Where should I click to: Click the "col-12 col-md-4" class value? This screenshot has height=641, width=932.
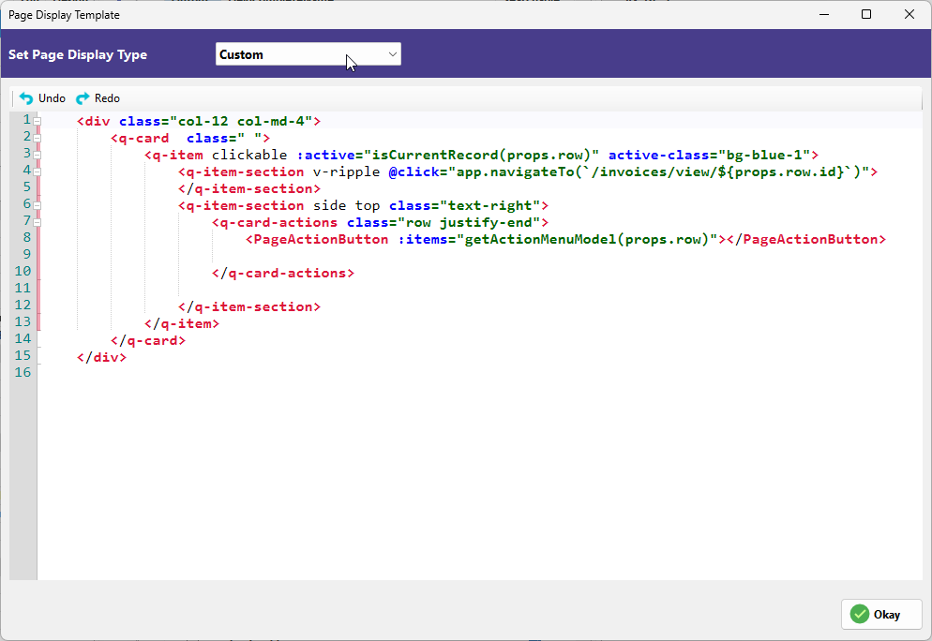(241, 121)
